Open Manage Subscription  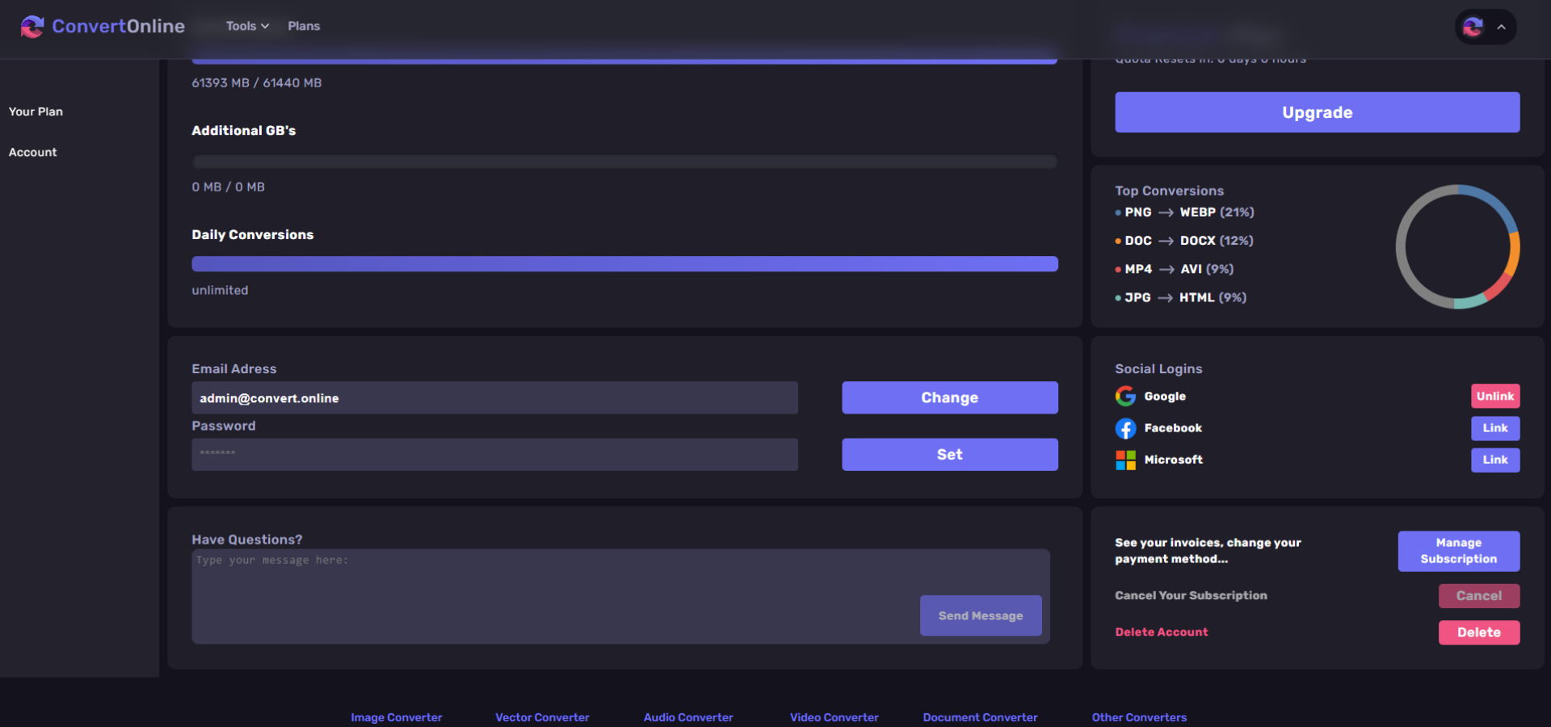tap(1458, 551)
